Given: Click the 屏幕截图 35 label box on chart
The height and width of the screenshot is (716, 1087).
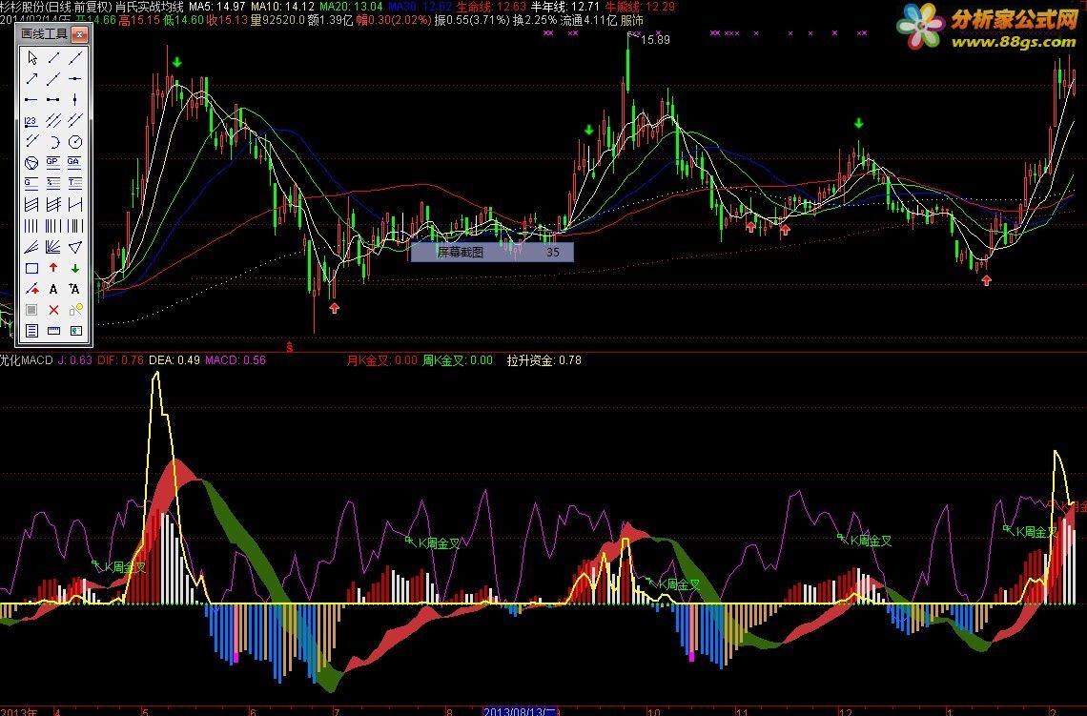Looking at the screenshot, I should click(x=492, y=253).
